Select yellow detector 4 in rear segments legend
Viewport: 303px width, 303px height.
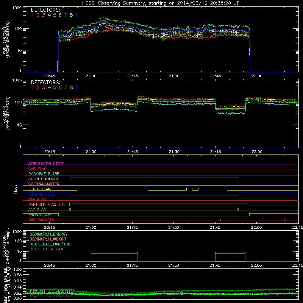[49, 87]
